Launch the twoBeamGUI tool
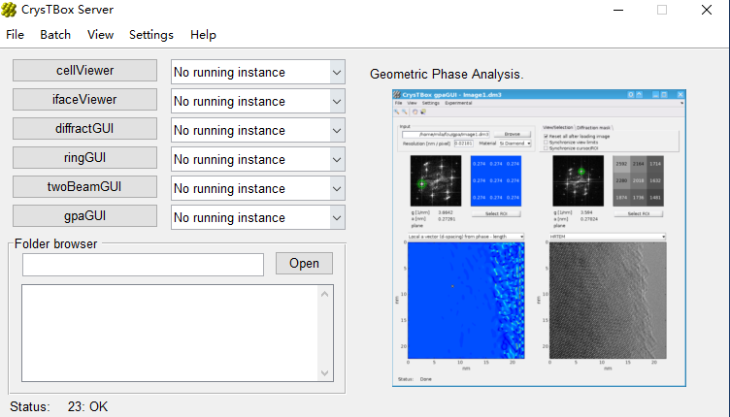730x417 pixels. click(x=84, y=187)
